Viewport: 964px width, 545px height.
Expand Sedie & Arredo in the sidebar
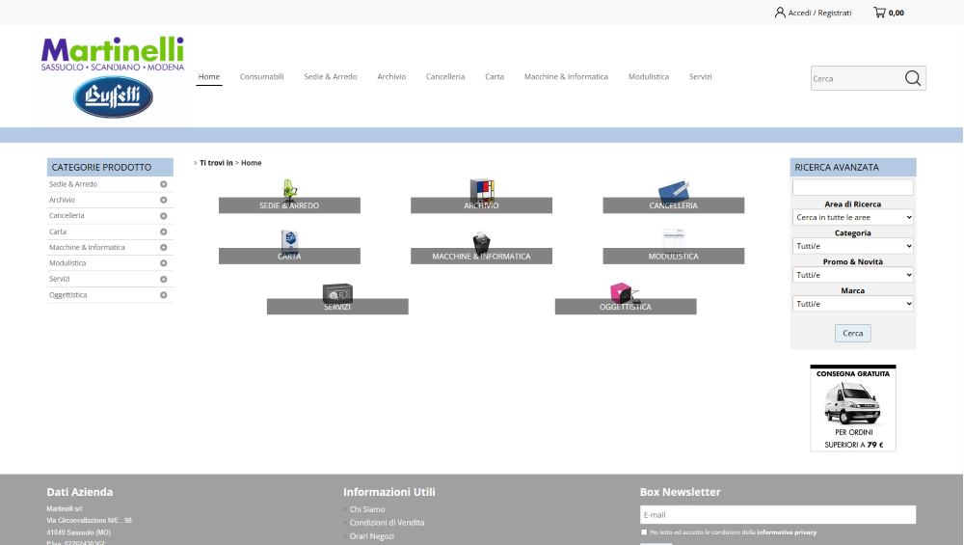(164, 184)
